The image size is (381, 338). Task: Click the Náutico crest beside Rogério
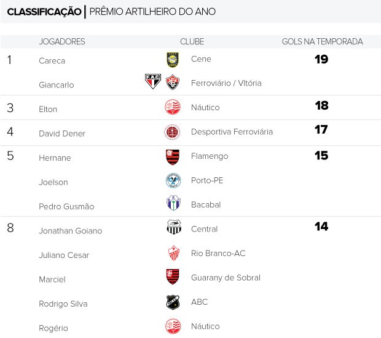coord(173,326)
